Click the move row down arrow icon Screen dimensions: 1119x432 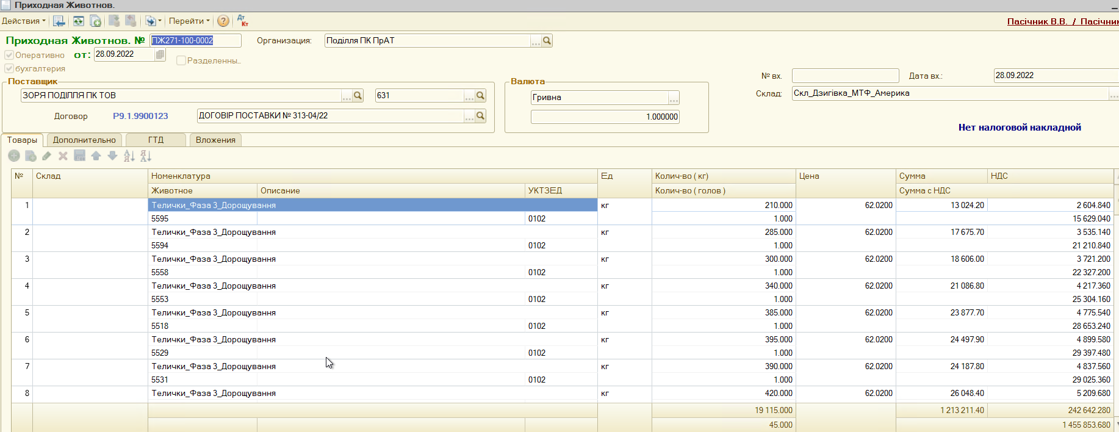click(x=112, y=156)
